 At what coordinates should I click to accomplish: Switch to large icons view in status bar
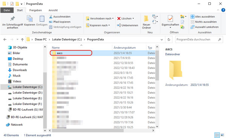tap(222, 135)
